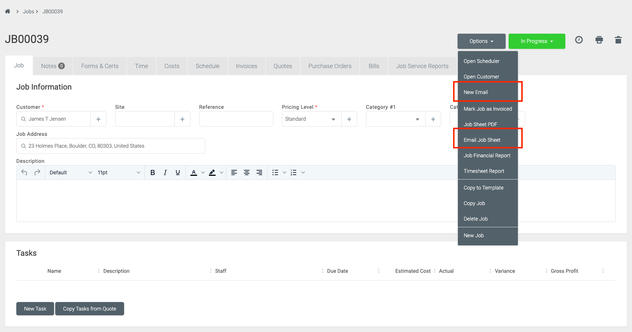Open the font family Default dropdown

tap(70, 172)
